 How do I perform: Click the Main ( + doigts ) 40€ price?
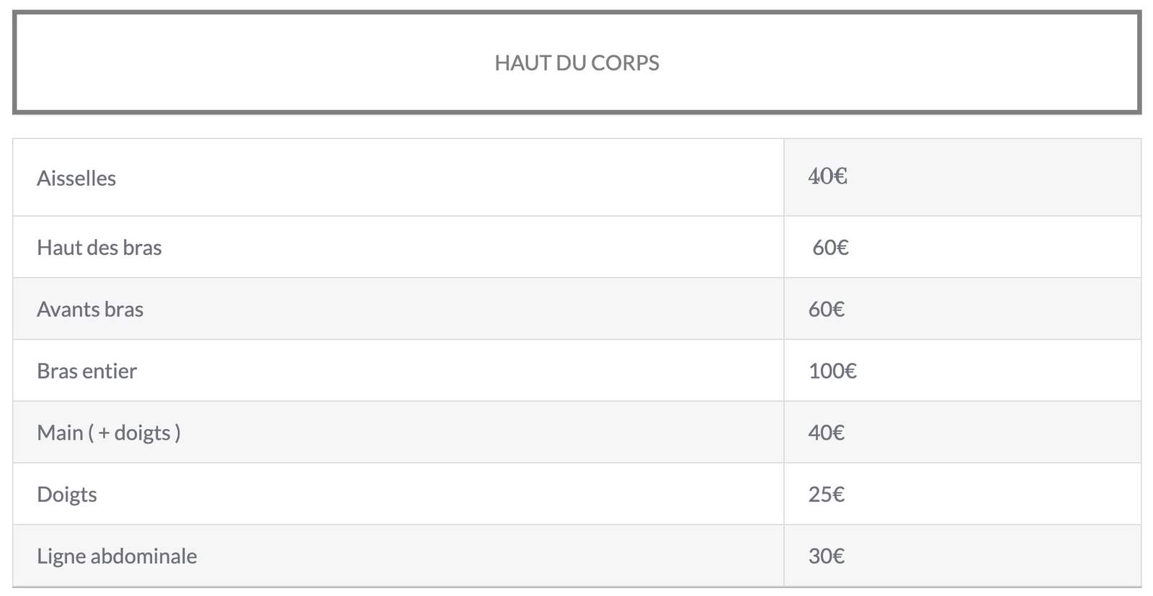(827, 433)
